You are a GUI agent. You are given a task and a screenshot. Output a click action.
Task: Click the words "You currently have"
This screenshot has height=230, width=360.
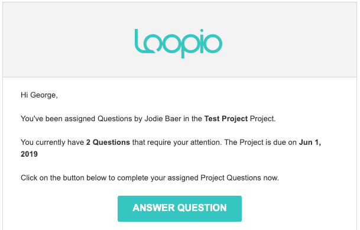53,142
